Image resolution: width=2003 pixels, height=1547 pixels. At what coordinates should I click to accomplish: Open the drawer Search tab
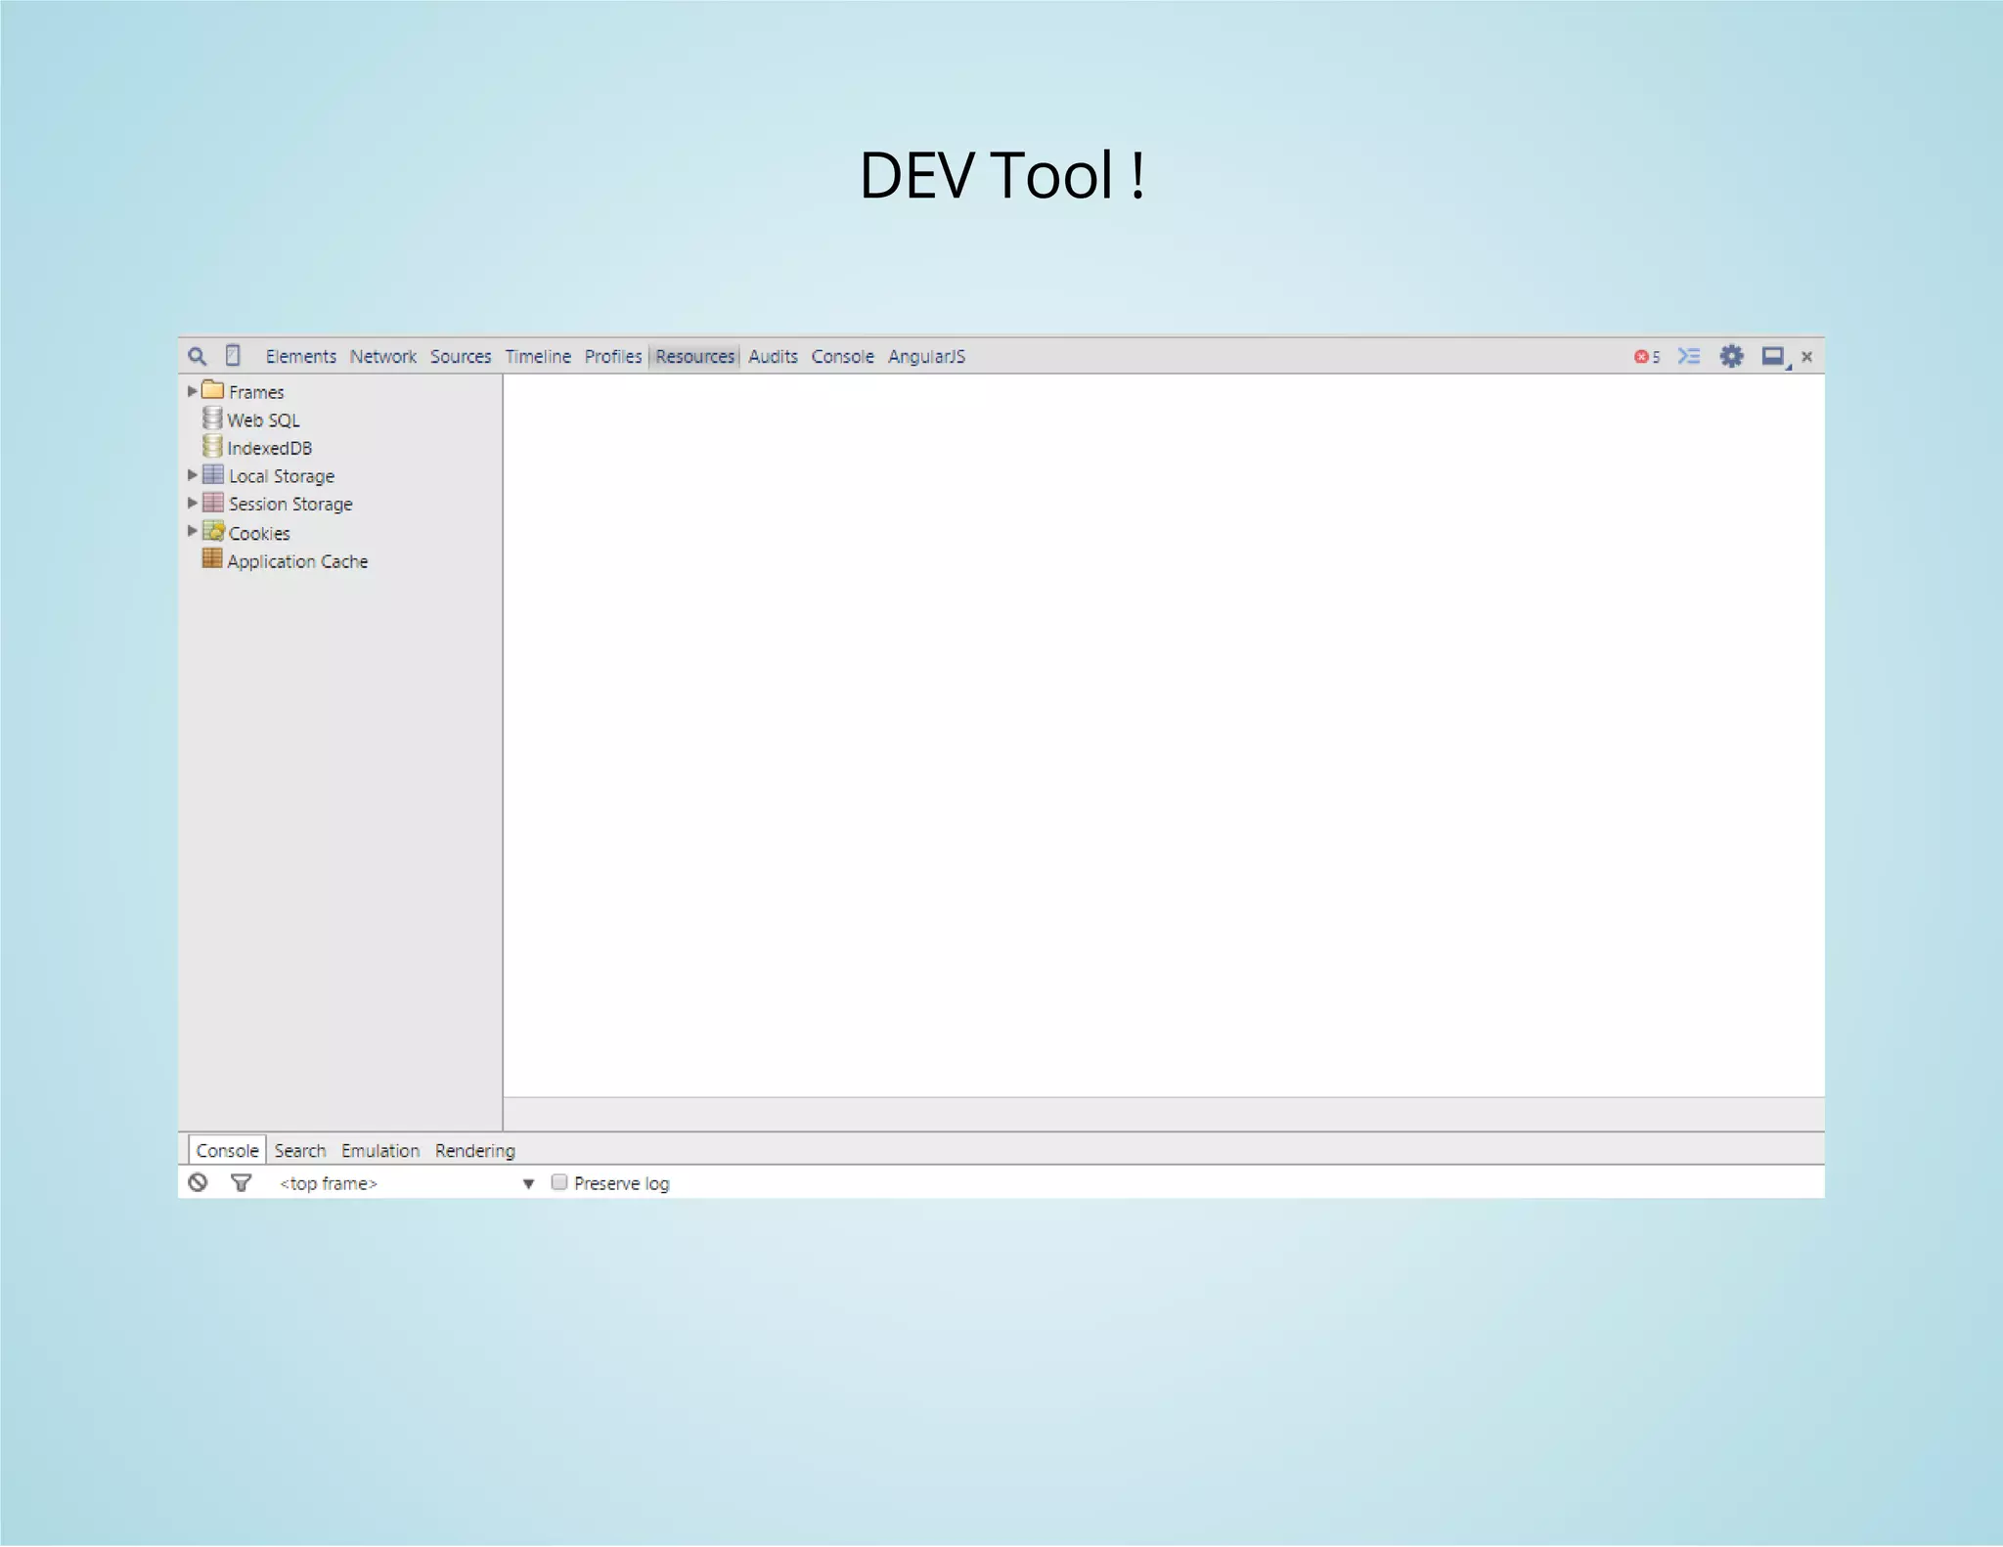coord(299,1151)
